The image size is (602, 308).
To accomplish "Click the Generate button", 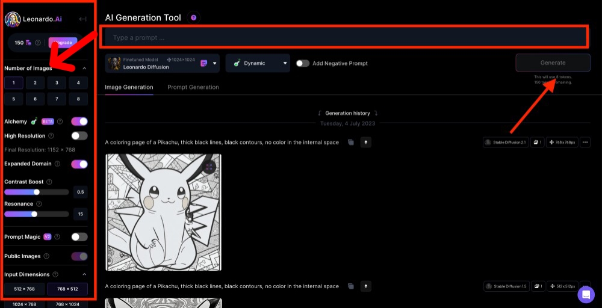I will pos(553,63).
